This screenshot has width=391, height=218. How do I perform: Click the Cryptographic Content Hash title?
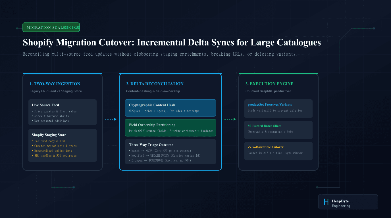pyautogui.click(x=152, y=105)
